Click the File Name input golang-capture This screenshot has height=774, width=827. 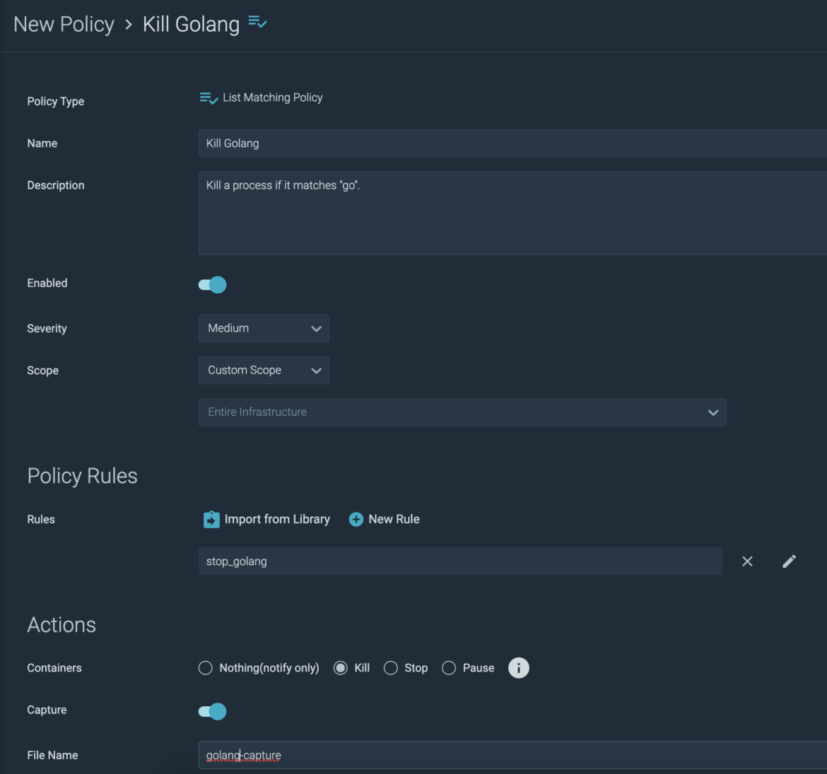tap(512, 756)
